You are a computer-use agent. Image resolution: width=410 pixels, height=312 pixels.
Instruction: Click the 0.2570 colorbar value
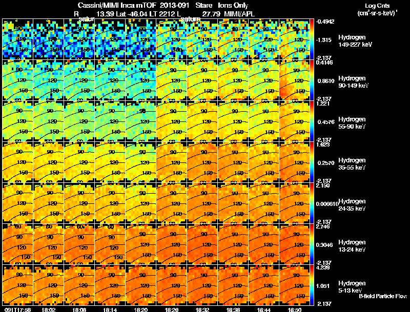326,163
